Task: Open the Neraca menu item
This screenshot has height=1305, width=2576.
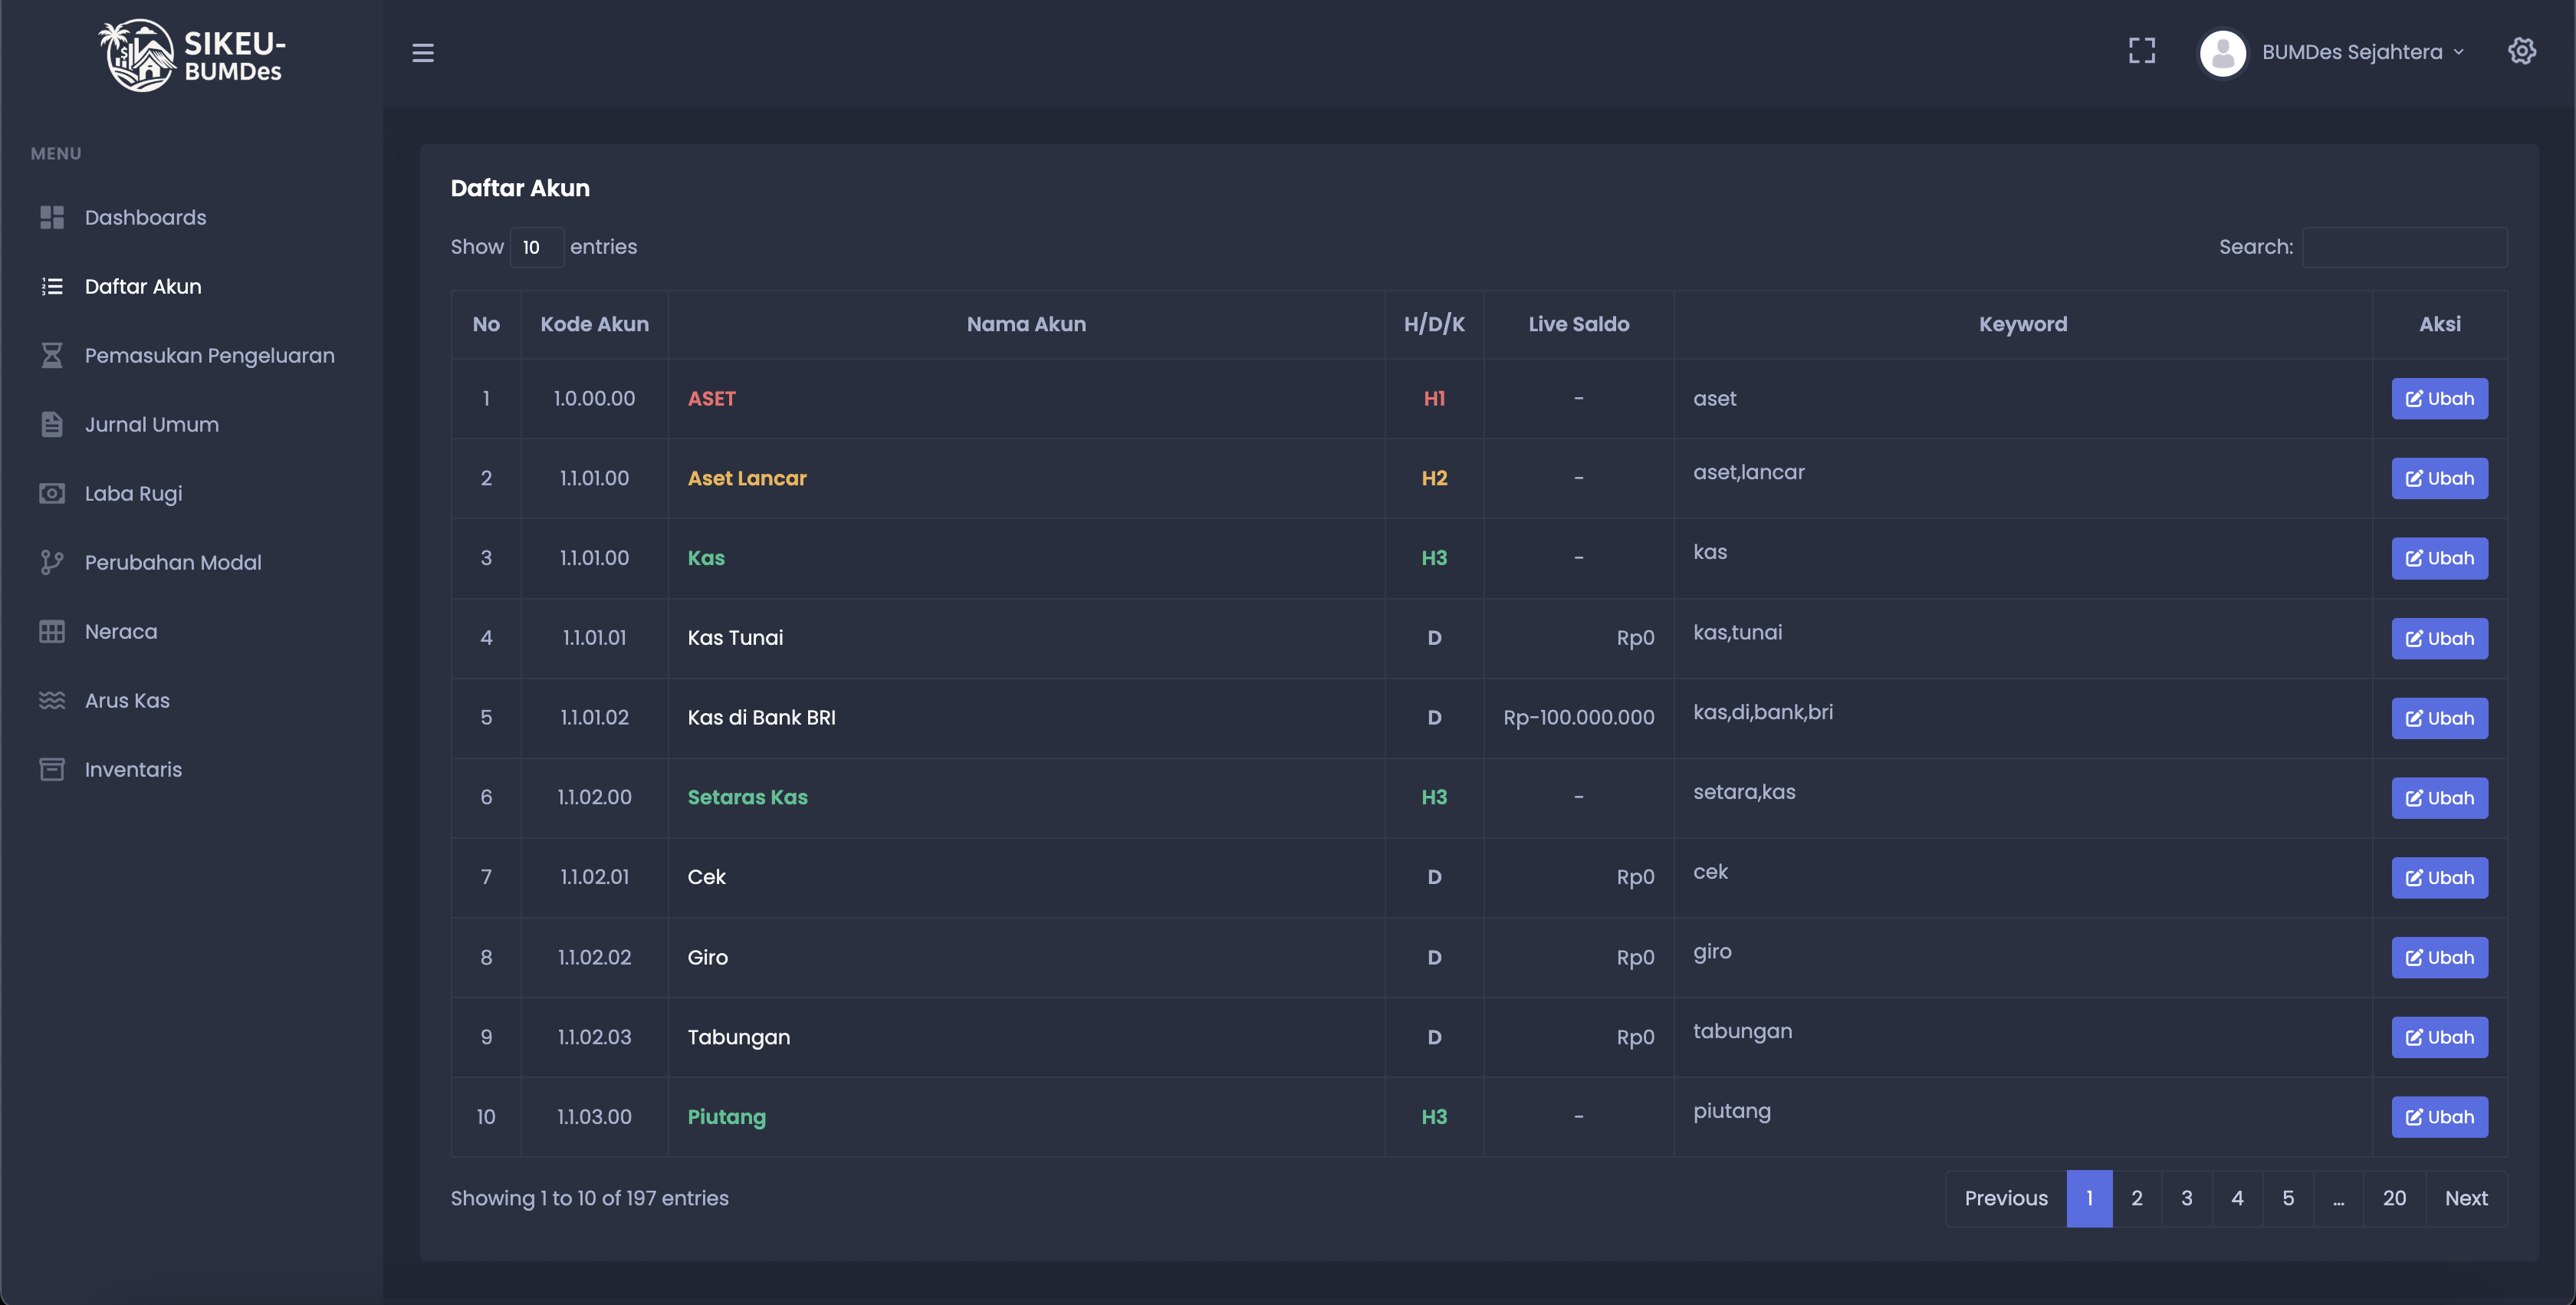Action: coord(120,631)
